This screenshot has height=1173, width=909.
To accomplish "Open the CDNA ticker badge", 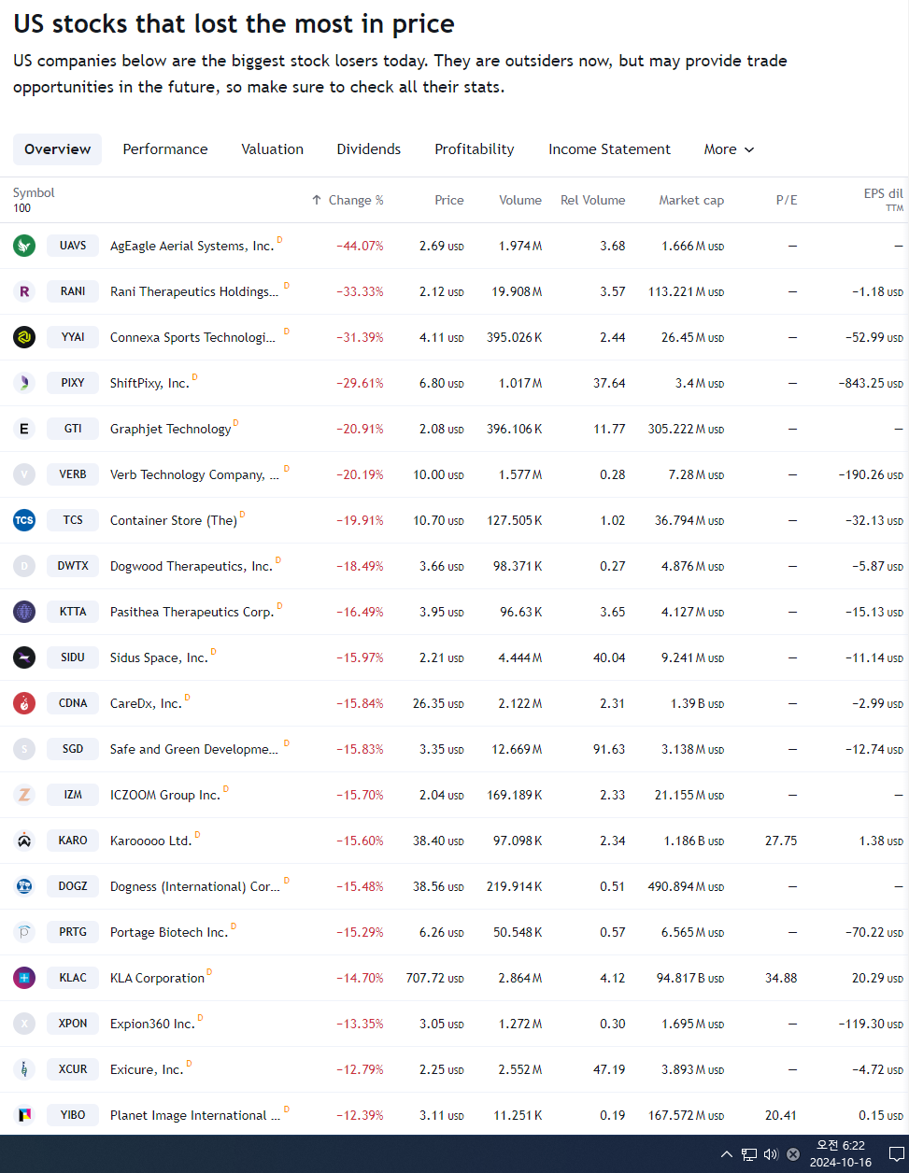I will tap(73, 703).
